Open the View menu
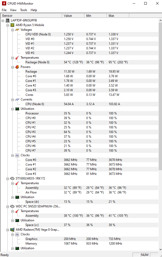 (x=13, y=10)
